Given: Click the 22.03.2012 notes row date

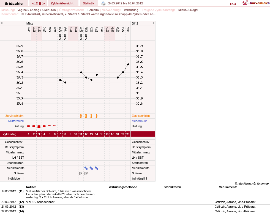Looking at the screenshot, I should (x=9, y=211).
